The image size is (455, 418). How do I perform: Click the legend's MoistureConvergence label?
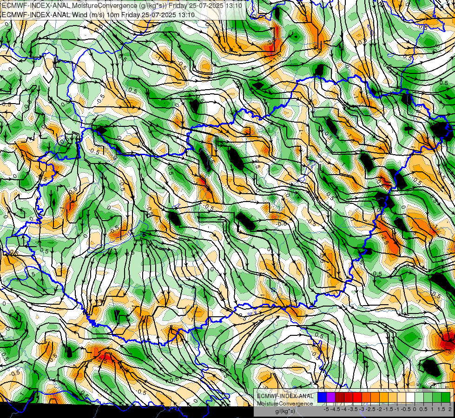click(285, 404)
